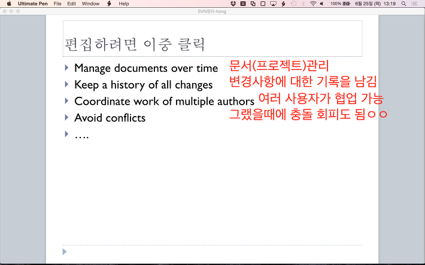The height and width of the screenshot is (265, 425).
Task: Click red annotation "여러 사용자가 협업 가능"
Action: click(321, 99)
